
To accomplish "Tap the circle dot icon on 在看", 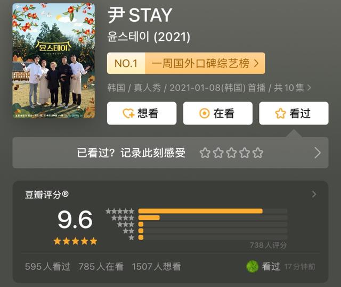I will 205,113.
